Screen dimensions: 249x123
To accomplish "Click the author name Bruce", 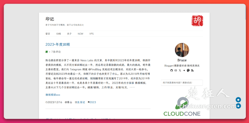I will [x=182, y=60].
